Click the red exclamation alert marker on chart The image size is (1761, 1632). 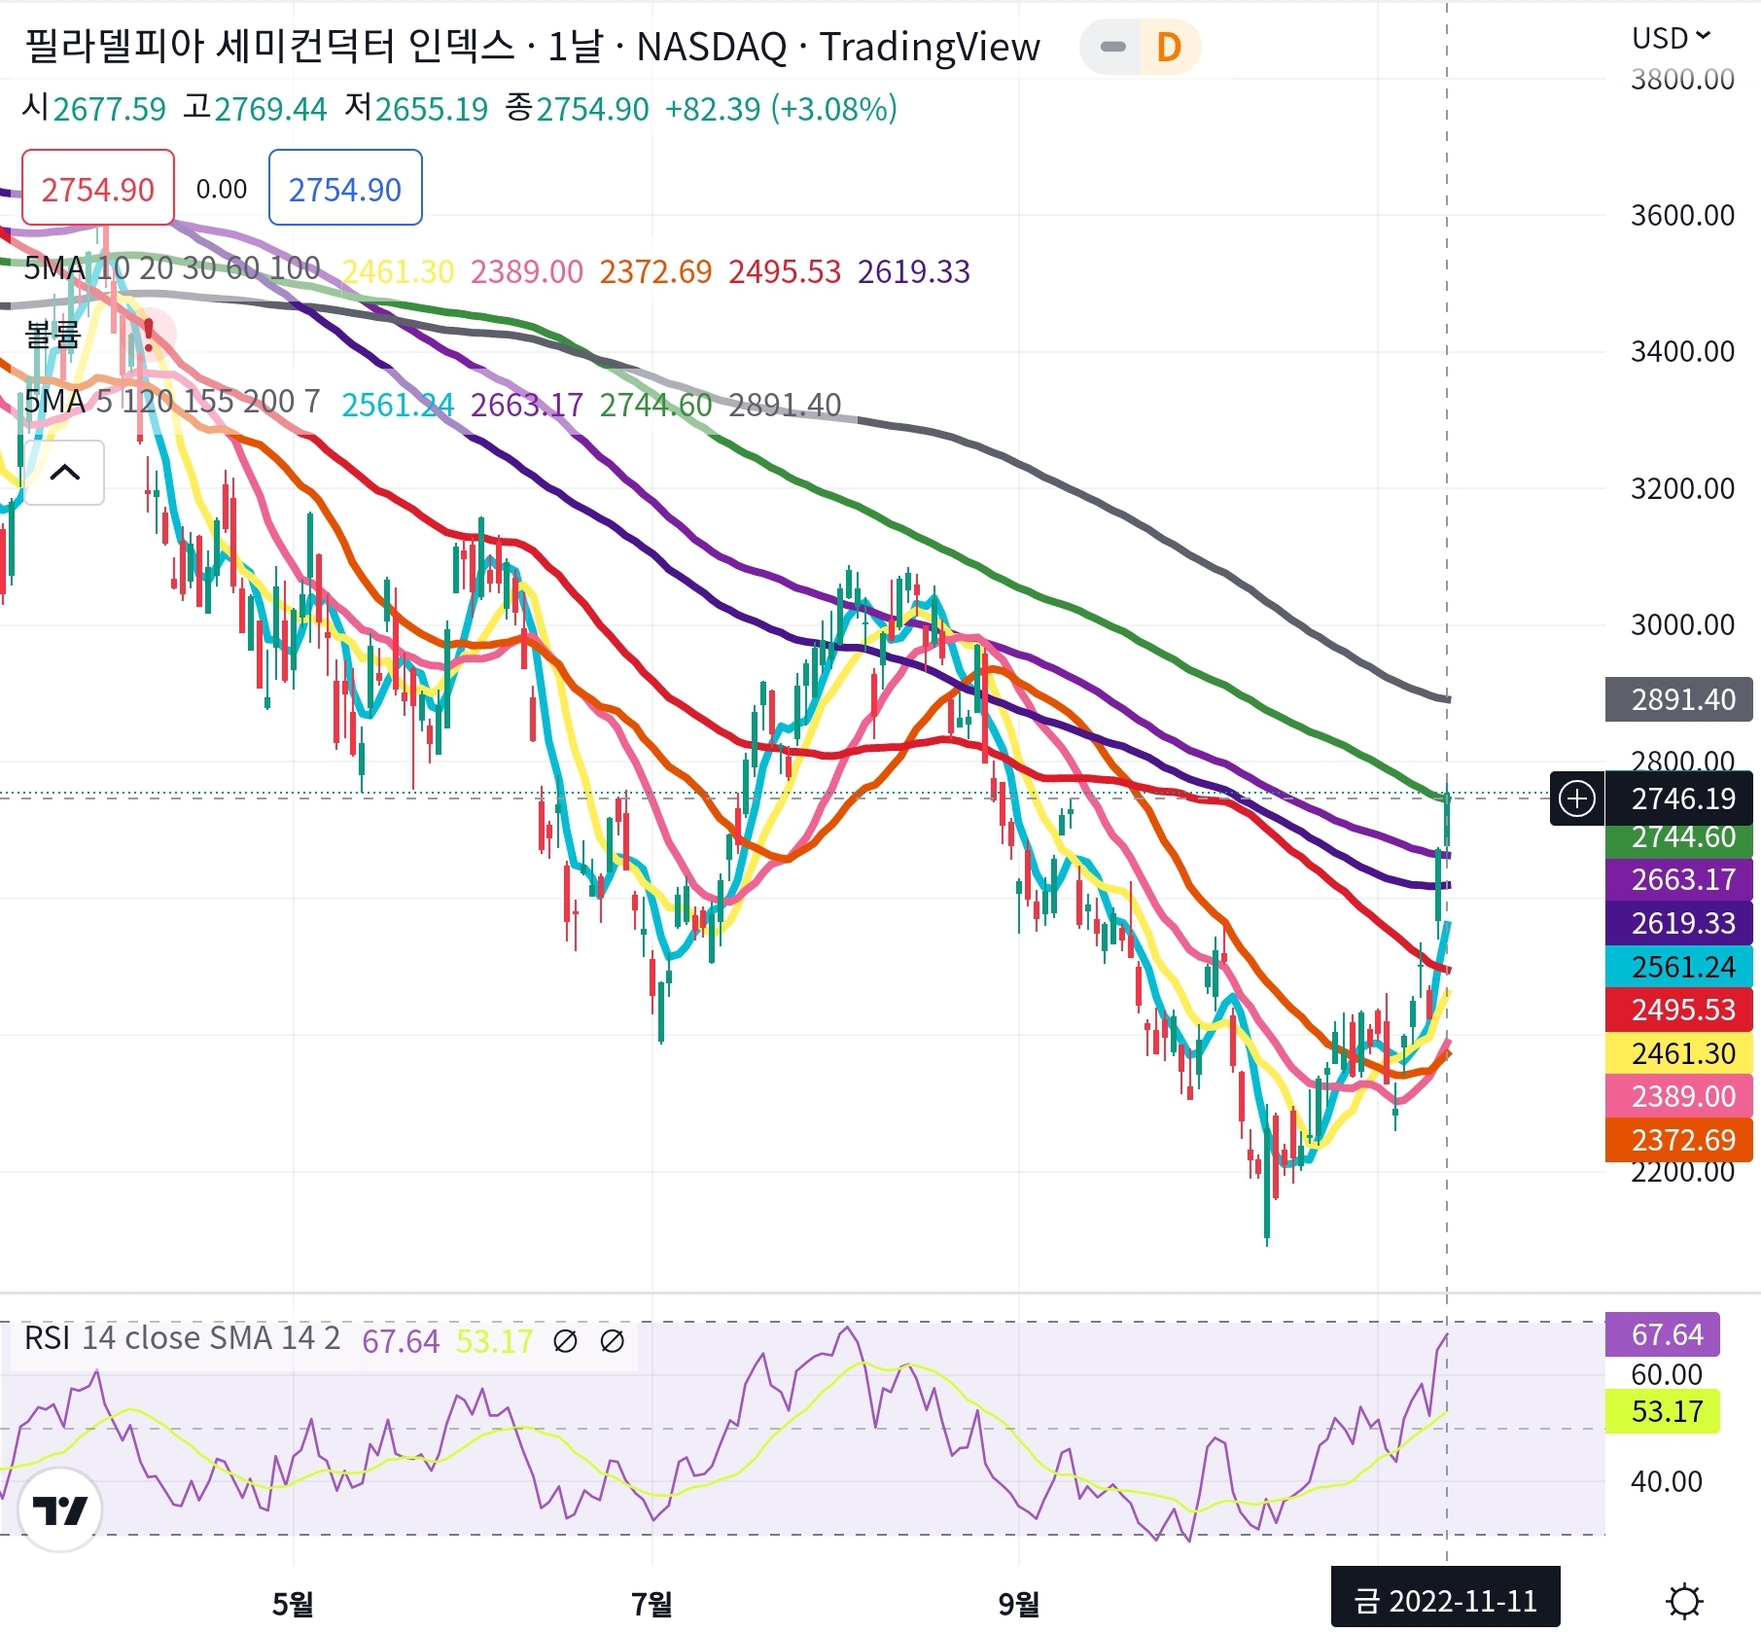149,335
